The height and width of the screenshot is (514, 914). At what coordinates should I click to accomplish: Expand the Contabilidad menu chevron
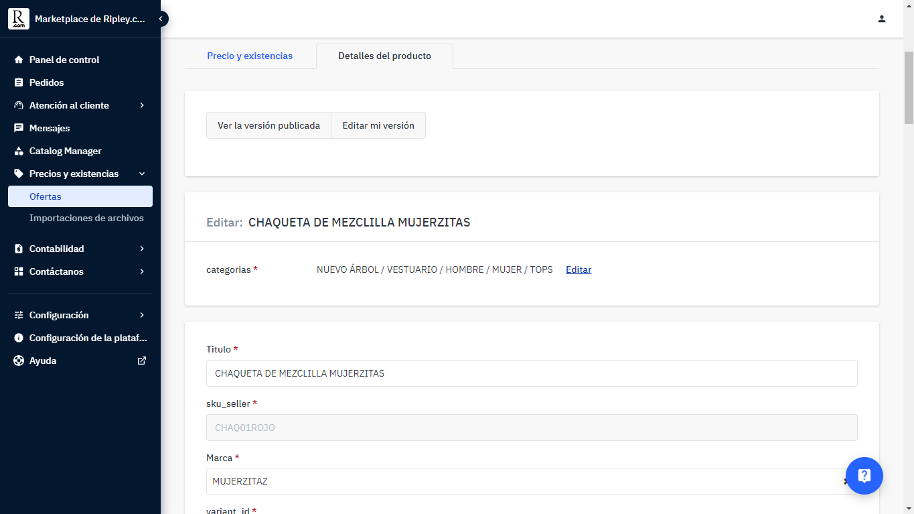pos(142,249)
